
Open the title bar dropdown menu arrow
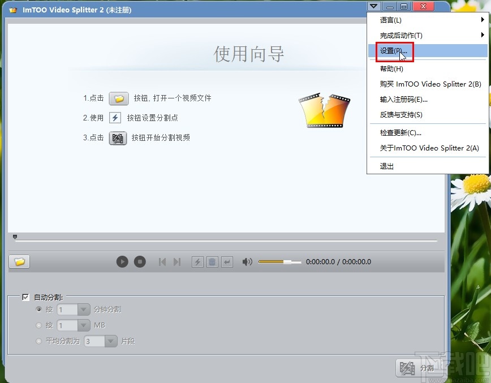374,6
